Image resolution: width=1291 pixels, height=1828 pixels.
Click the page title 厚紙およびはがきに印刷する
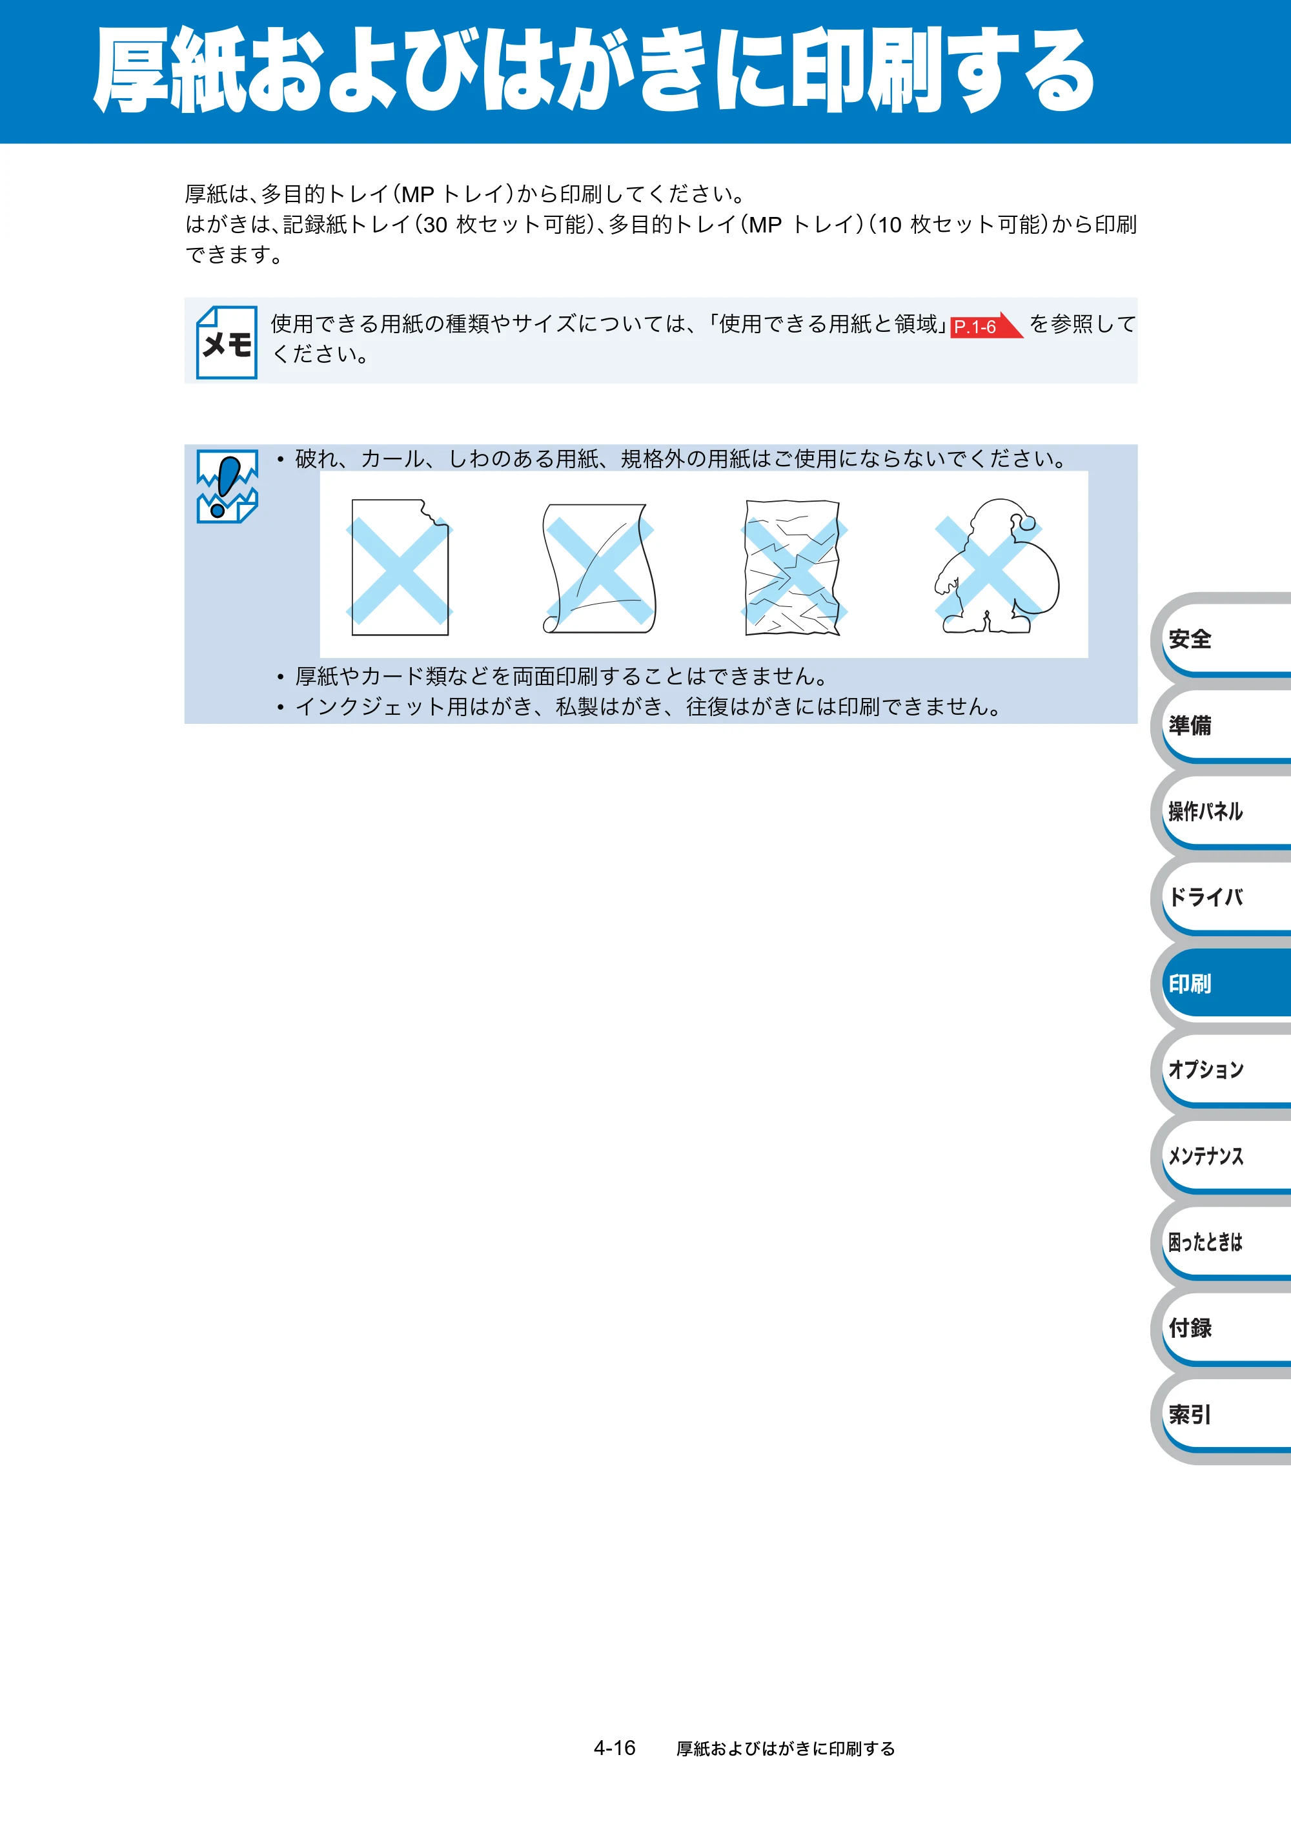[x=594, y=70]
